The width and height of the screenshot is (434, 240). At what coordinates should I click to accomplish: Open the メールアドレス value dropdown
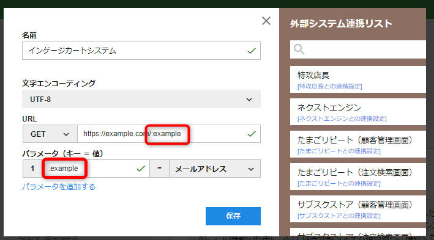pos(215,169)
